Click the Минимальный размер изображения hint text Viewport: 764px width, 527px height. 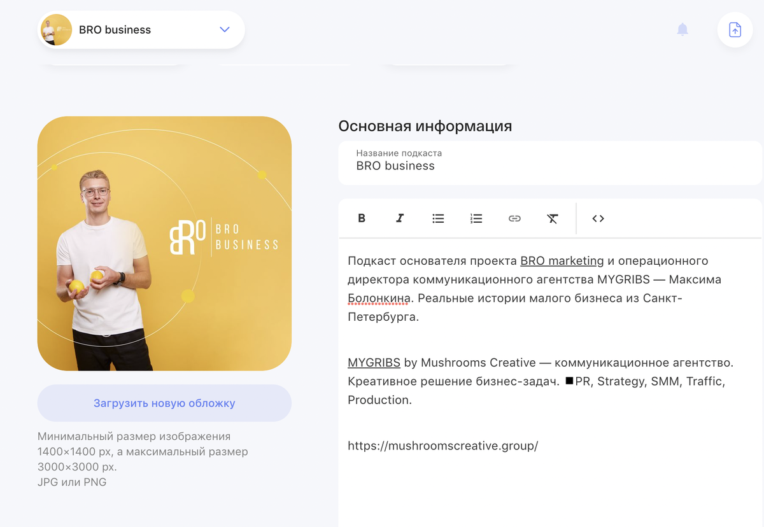point(134,437)
